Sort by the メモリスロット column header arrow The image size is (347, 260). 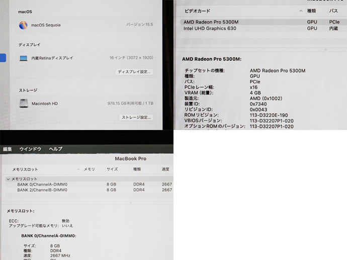click(x=78, y=170)
